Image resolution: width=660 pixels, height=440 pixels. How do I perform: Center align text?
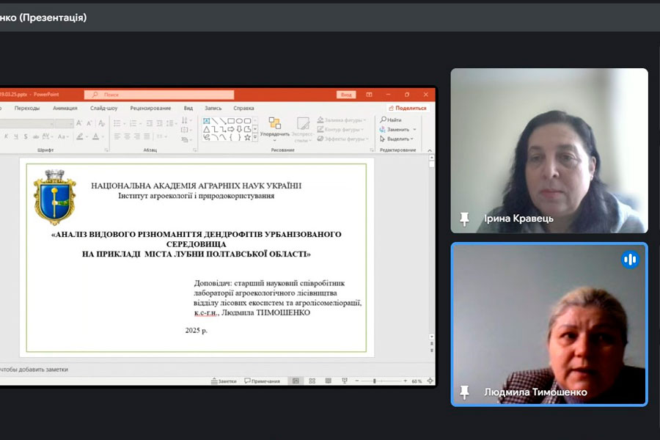(x=127, y=136)
